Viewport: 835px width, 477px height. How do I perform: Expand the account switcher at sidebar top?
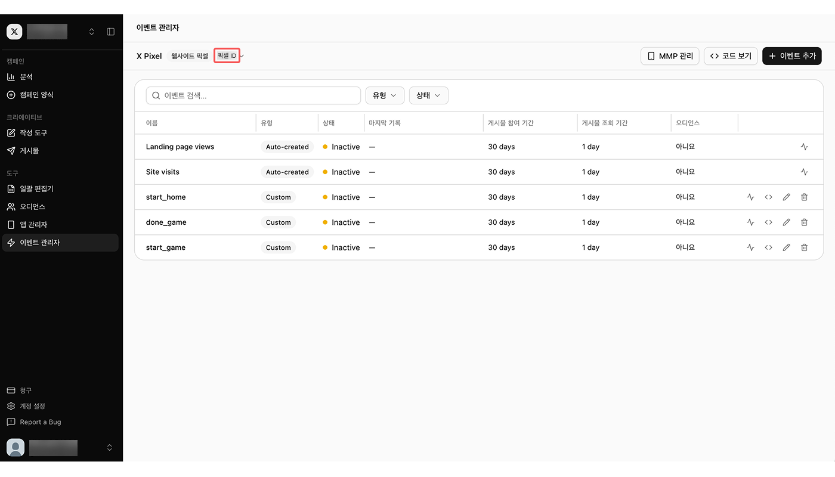pyautogui.click(x=91, y=32)
